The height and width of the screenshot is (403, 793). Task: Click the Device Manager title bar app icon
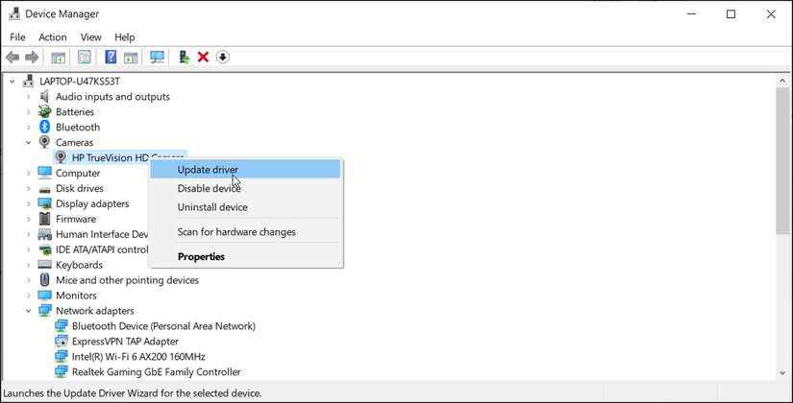click(14, 13)
